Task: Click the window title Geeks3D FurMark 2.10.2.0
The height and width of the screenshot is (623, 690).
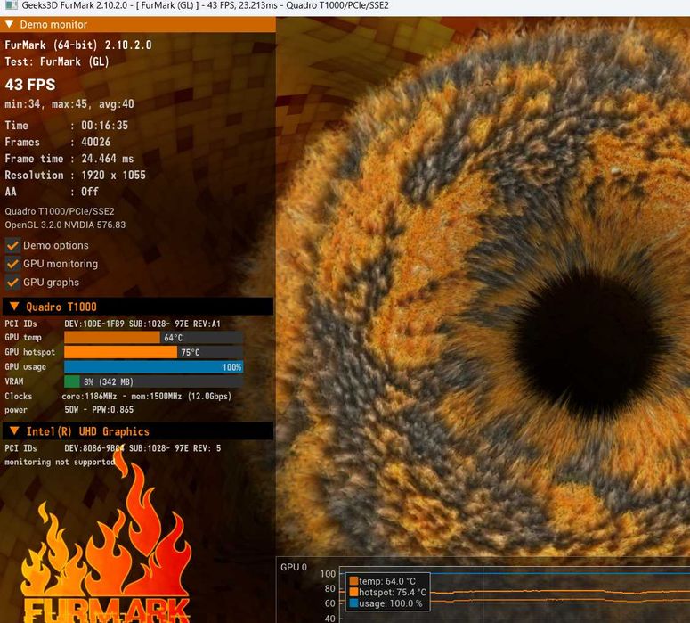Action: coord(75,5)
